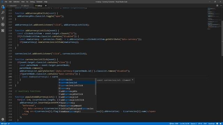This screenshot has width=223, height=125.
Task: Open the Extensions view in activity bar
Action: pyautogui.click(x=3, y=31)
